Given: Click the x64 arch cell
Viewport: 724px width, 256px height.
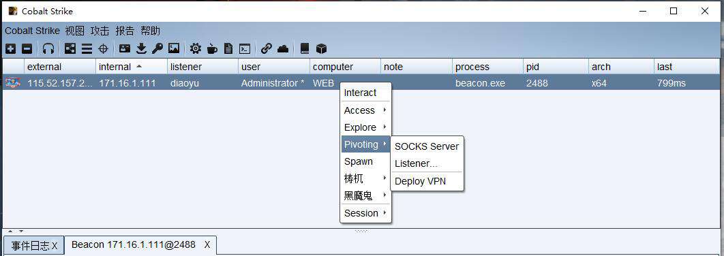Looking at the screenshot, I should [x=622, y=83].
